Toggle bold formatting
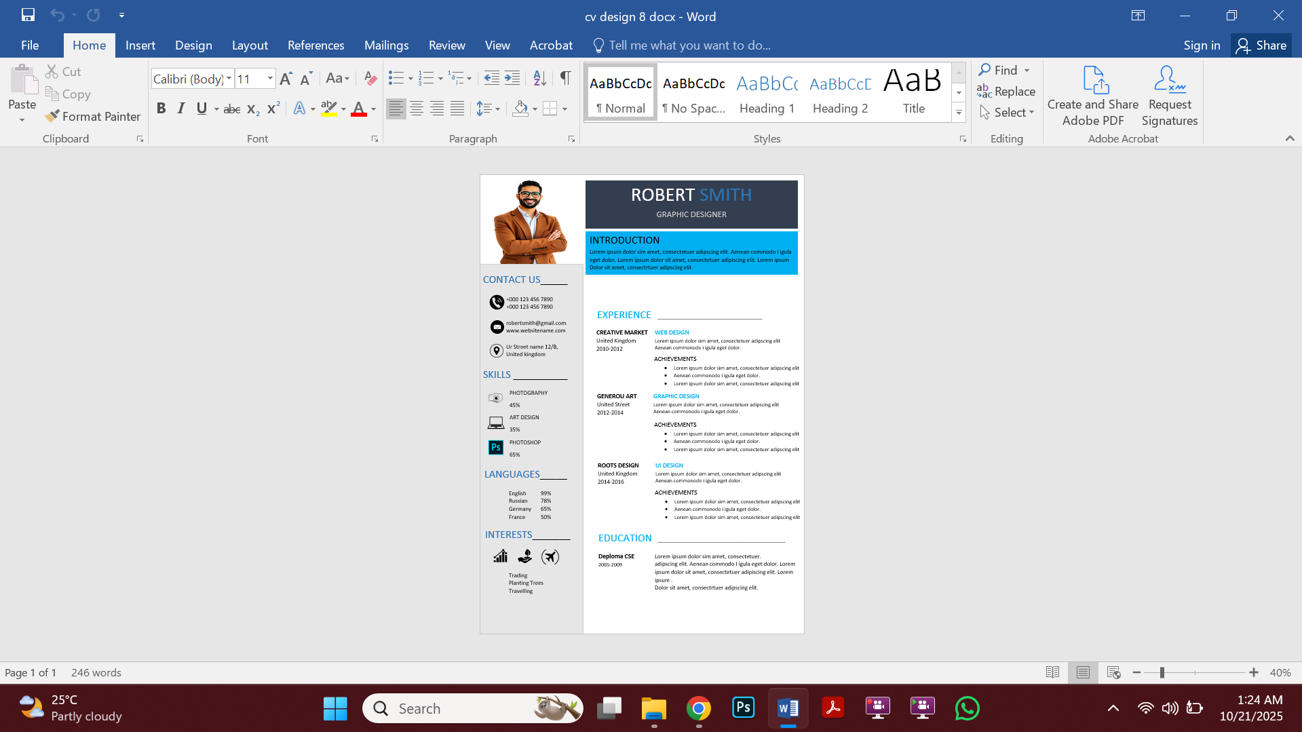The height and width of the screenshot is (732, 1302). tap(161, 108)
